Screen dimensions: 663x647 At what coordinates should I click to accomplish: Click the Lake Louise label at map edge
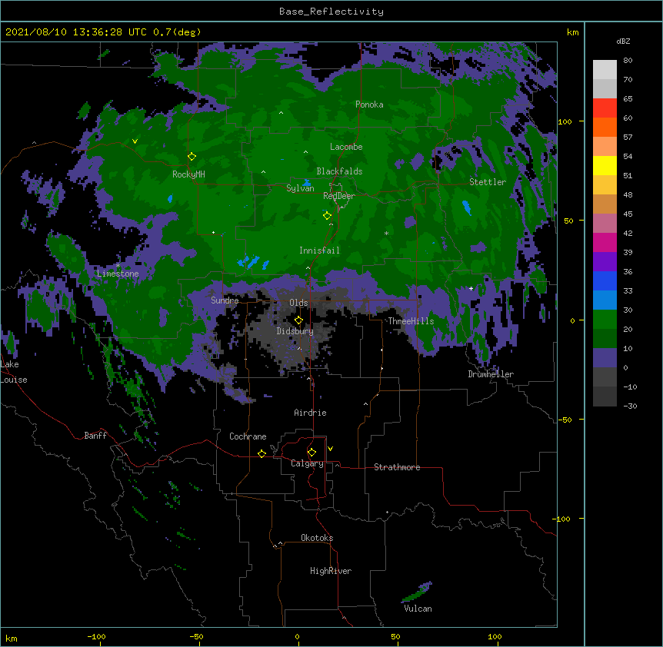[x=14, y=372]
